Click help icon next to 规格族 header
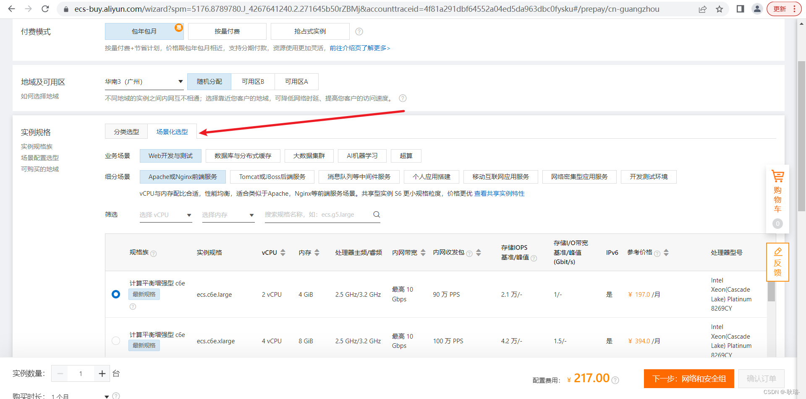The height and width of the screenshot is (399, 806). [154, 254]
